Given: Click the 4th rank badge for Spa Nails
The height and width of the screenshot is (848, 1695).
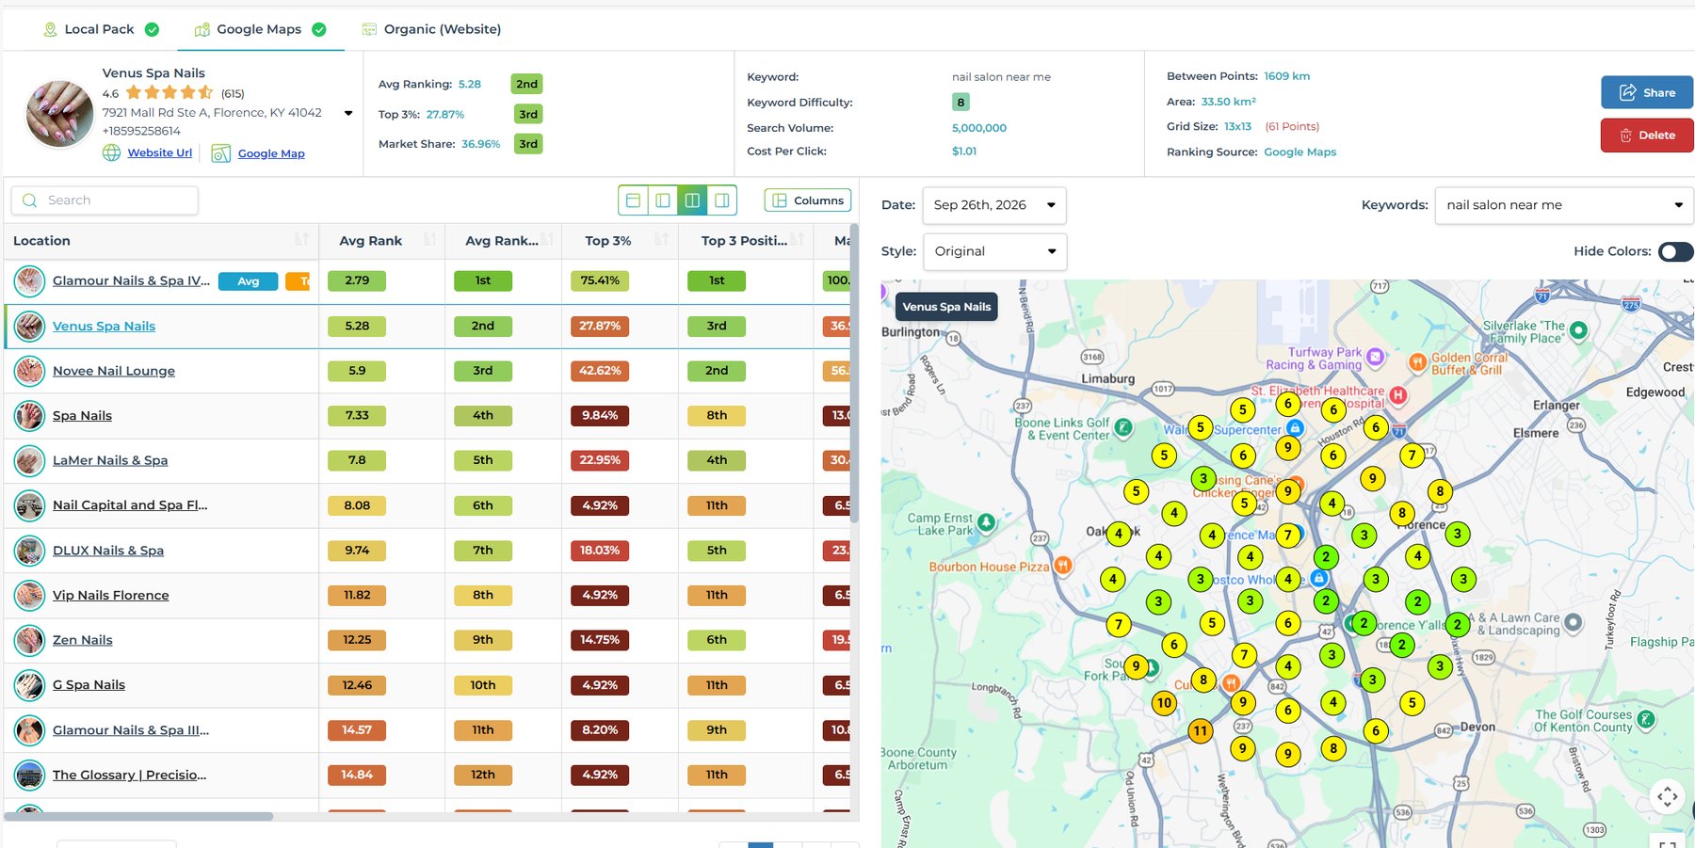Looking at the screenshot, I should [x=483, y=415].
